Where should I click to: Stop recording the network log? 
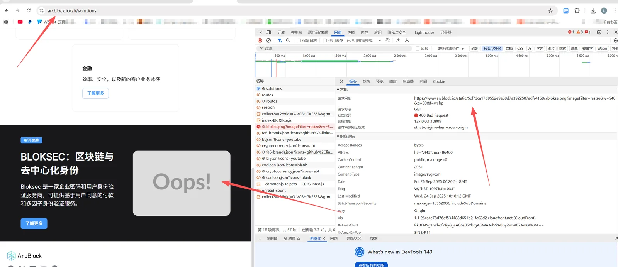[260, 41]
